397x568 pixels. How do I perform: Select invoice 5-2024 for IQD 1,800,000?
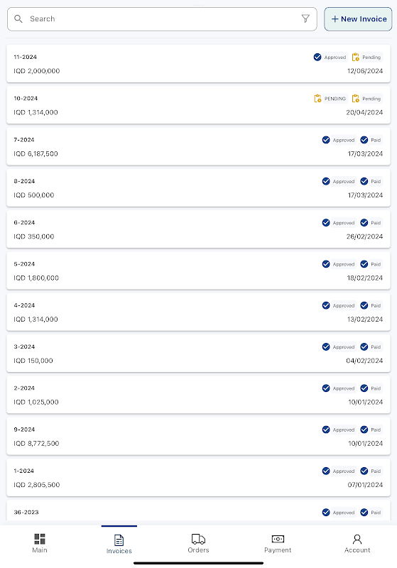(x=198, y=271)
